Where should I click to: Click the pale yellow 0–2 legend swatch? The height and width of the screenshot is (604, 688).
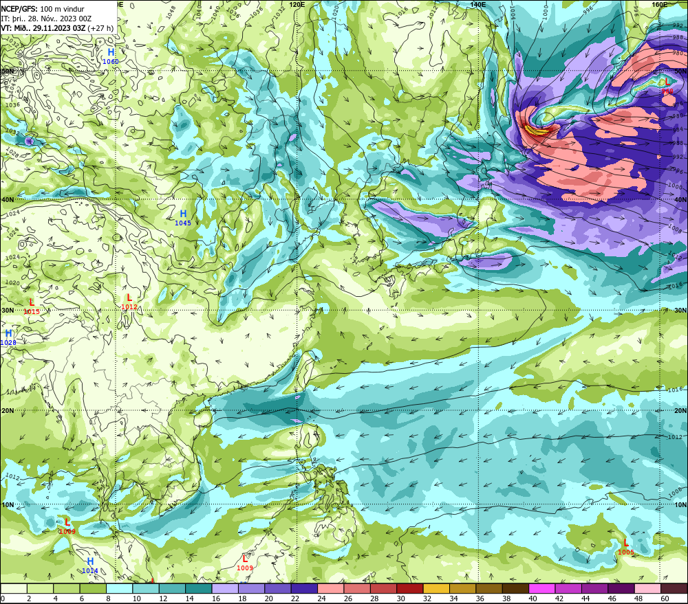(14, 588)
